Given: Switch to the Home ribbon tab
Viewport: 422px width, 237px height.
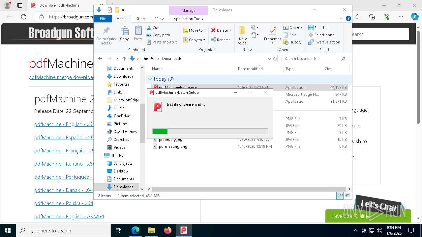Looking at the screenshot, I should tap(121, 19).
